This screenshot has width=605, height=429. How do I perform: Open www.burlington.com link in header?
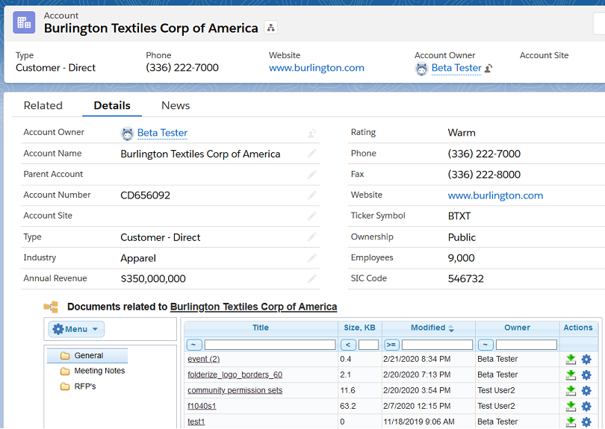(x=317, y=68)
